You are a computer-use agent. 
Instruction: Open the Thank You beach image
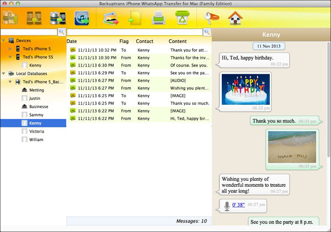click(292, 147)
